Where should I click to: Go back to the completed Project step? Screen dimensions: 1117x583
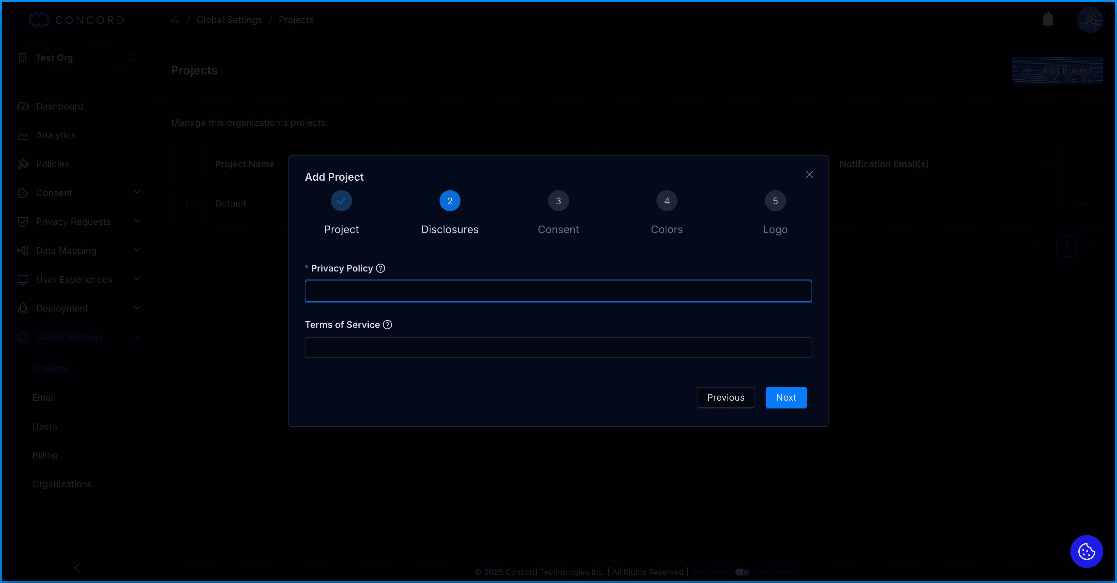[x=341, y=201]
